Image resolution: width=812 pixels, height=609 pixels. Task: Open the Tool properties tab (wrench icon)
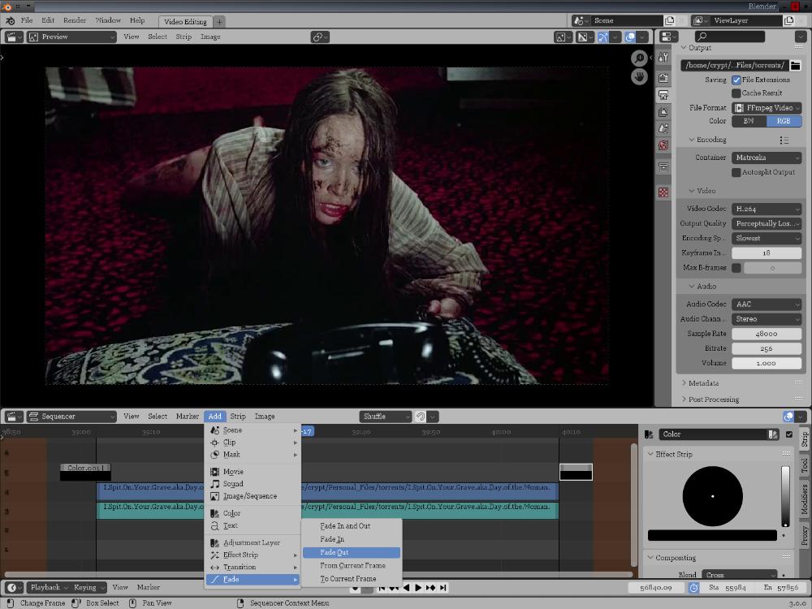663,58
